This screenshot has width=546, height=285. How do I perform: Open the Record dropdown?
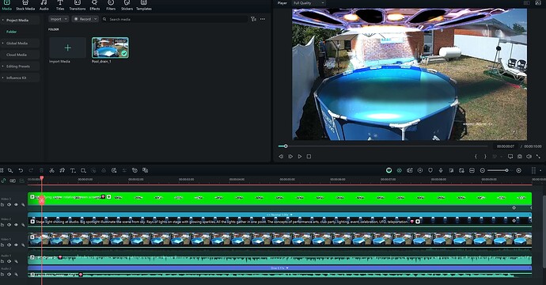coord(85,19)
